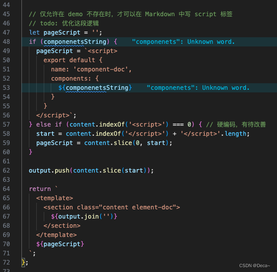Click 'output.push' call on line 62
The height and width of the screenshot is (272, 277).
coord(49,170)
